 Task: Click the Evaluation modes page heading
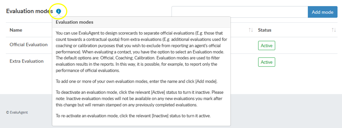point(30,11)
